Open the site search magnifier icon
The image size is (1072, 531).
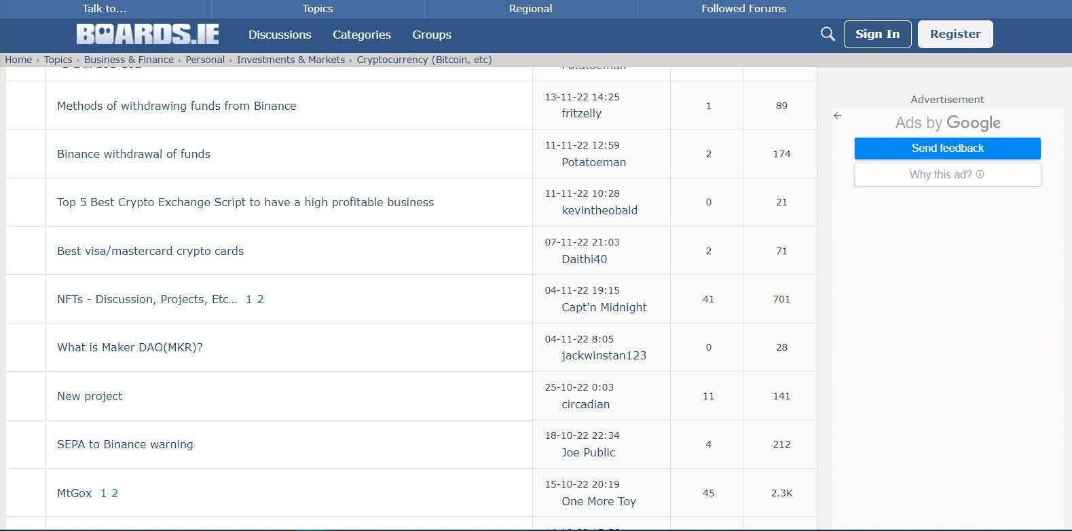click(x=828, y=34)
